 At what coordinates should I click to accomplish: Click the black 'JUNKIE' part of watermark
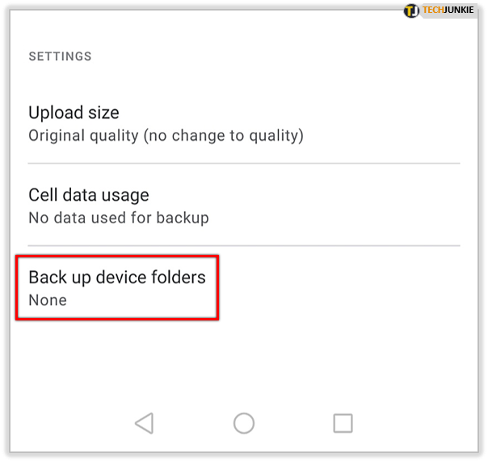click(459, 10)
